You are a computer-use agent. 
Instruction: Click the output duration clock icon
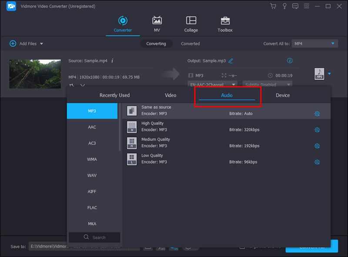270,75
